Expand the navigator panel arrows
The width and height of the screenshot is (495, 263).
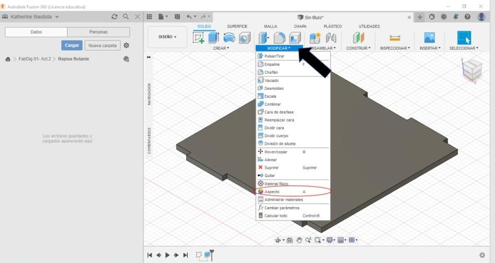(148, 57)
